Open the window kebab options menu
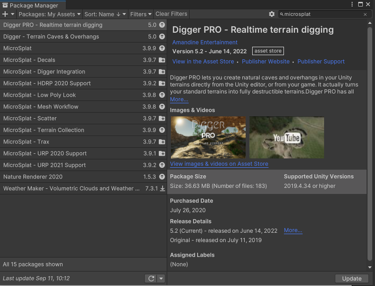The width and height of the screenshot is (375, 286). coord(352,4)
